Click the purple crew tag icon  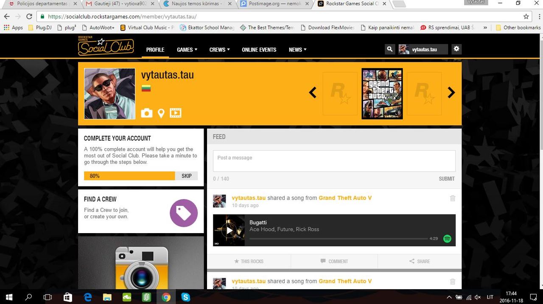pos(184,213)
